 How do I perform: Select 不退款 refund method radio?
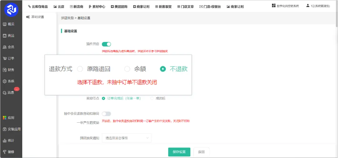163,69
